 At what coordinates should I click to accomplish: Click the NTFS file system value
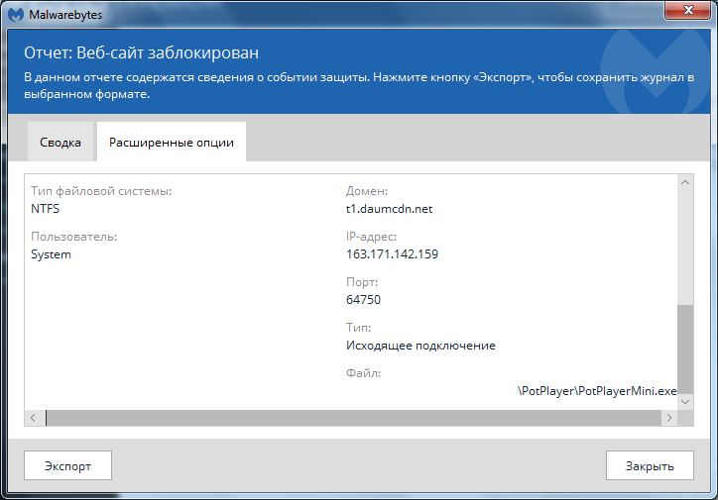[x=45, y=209]
